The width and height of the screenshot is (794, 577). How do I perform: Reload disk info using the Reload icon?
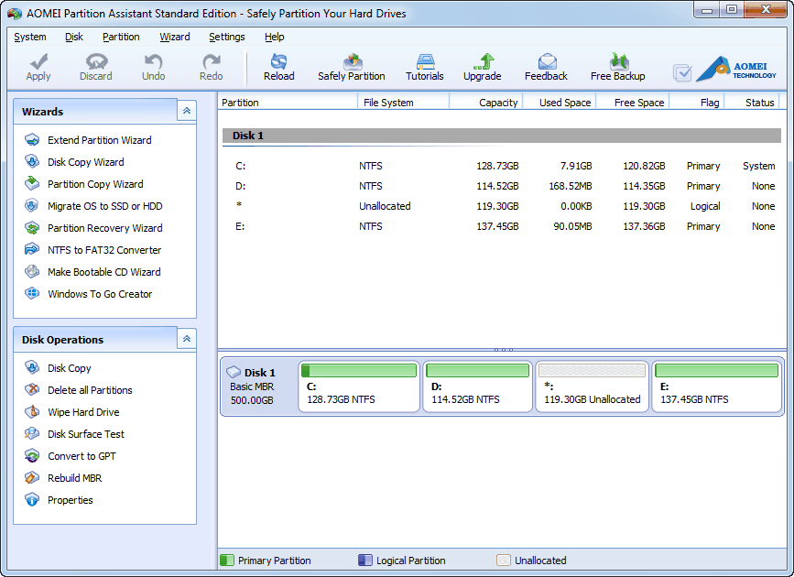pyautogui.click(x=279, y=61)
